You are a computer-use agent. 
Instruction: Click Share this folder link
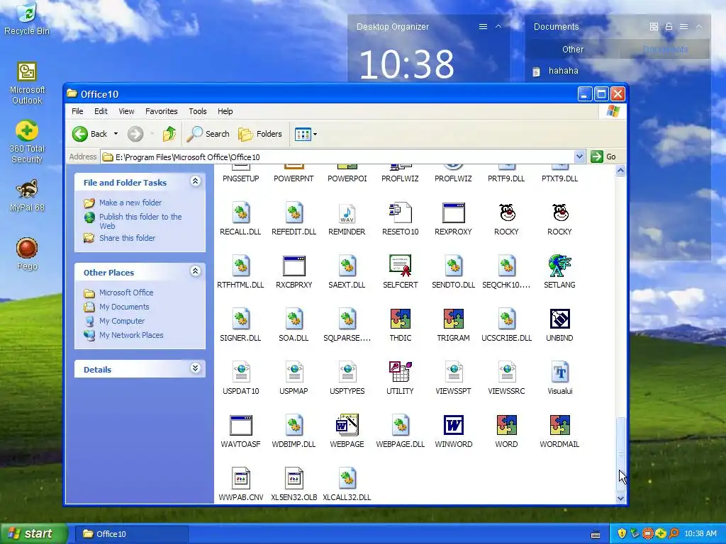coord(128,238)
